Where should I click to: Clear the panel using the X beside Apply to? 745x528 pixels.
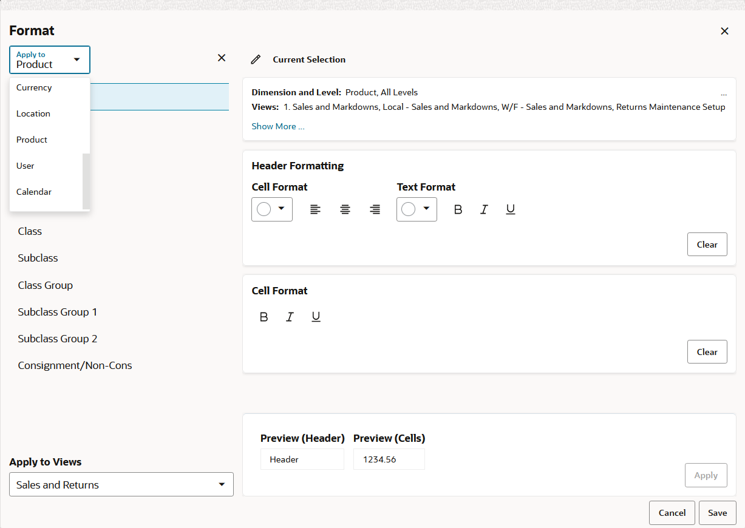click(x=222, y=58)
